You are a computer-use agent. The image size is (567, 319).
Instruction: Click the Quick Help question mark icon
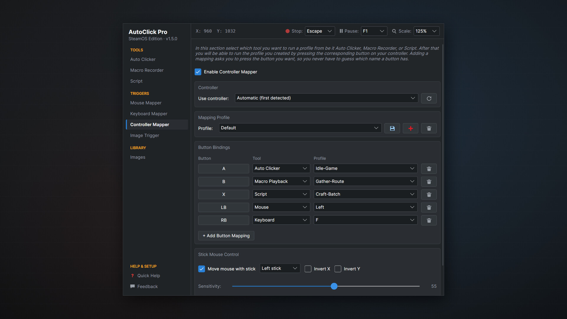coord(132,276)
